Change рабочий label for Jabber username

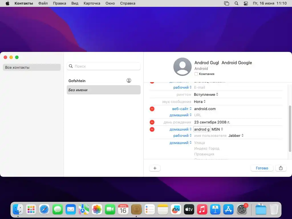(182, 135)
